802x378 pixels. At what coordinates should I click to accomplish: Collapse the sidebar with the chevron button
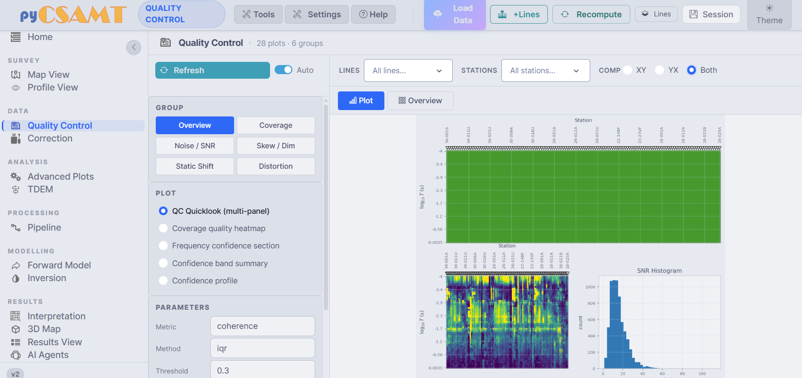pyautogui.click(x=133, y=47)
